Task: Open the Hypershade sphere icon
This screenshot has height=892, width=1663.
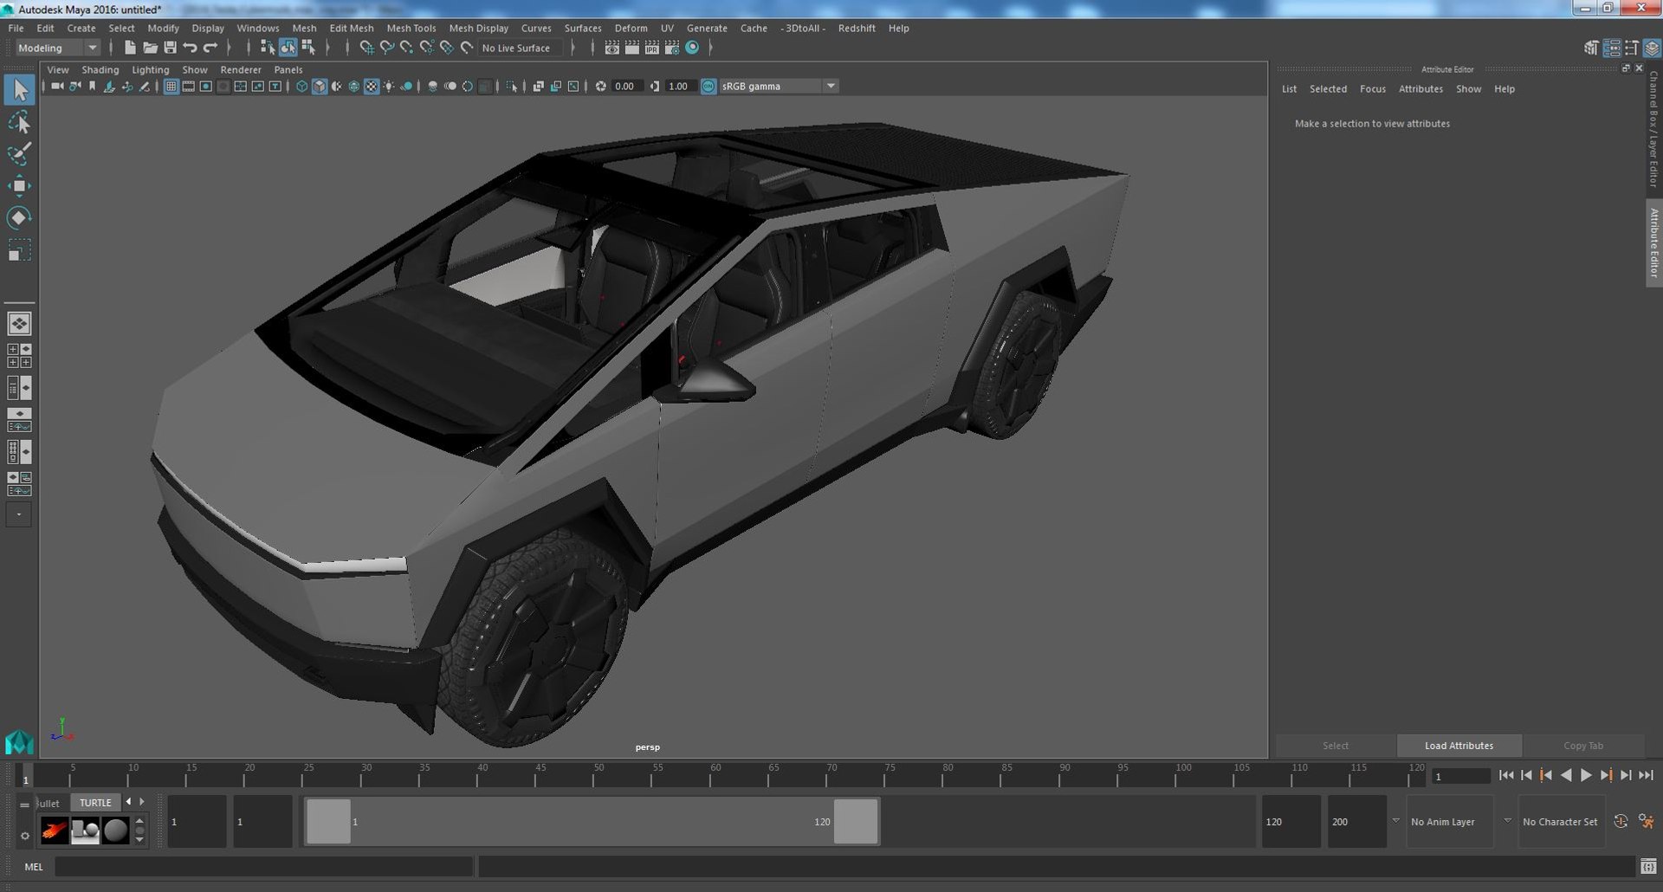Action: point(692,48)
